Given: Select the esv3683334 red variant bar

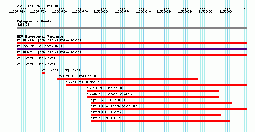Looking at the screenshot, I should click(169, 109).
